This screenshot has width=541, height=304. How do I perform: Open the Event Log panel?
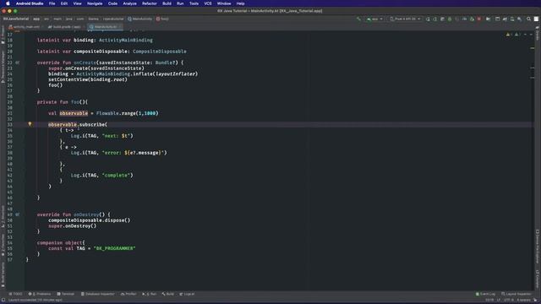click(x=485, y=294)
